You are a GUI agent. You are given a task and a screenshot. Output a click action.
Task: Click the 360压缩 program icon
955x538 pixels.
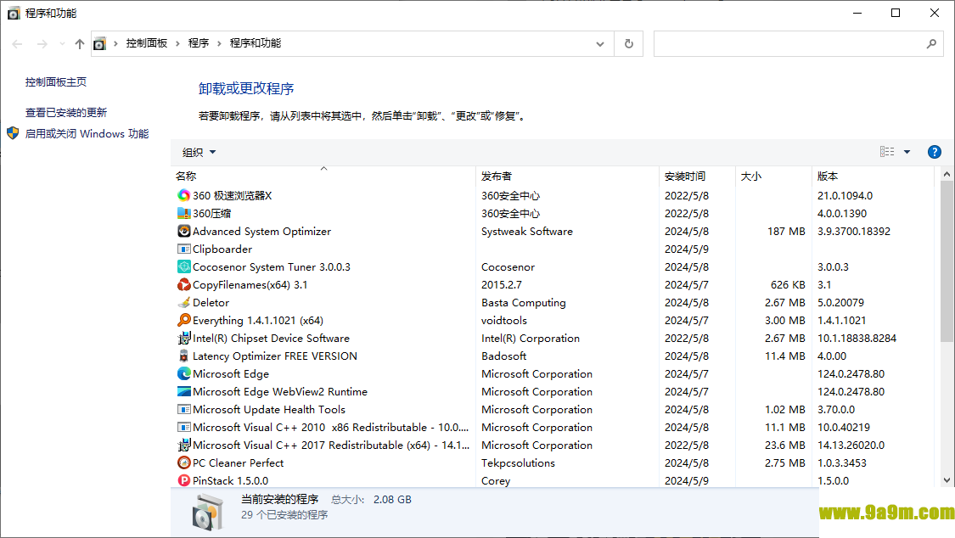(x=184, y=213)
